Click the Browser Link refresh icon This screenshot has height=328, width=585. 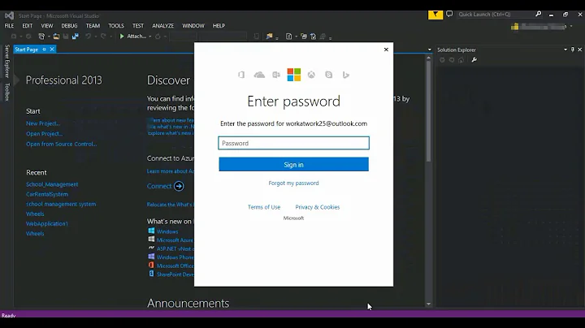click(x=158, y=37)
